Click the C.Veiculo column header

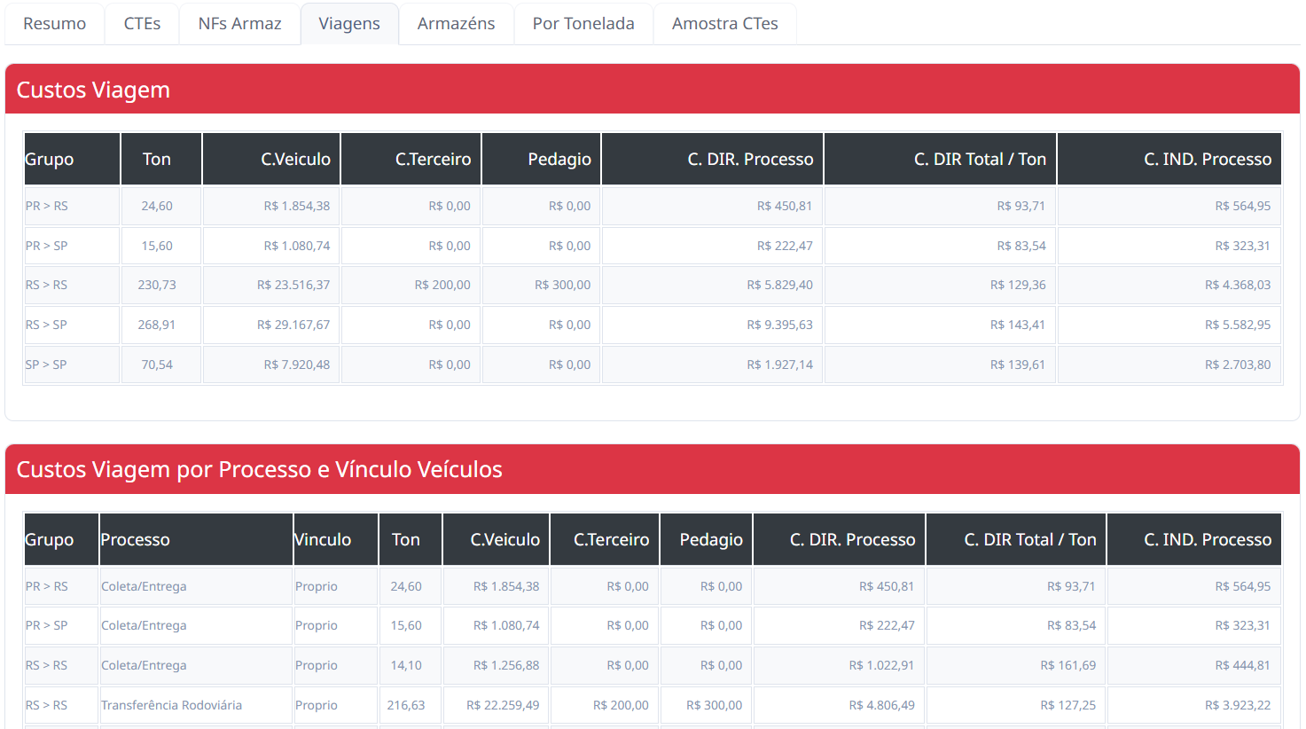[x=295, y=159]
